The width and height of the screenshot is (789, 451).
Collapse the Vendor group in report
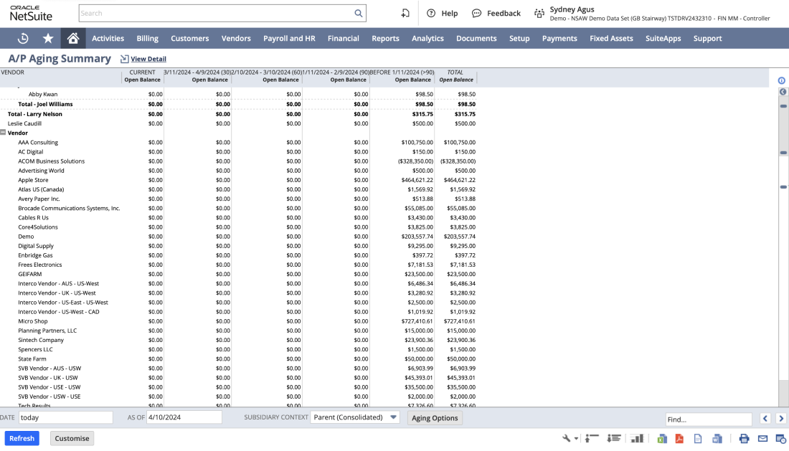4,133
